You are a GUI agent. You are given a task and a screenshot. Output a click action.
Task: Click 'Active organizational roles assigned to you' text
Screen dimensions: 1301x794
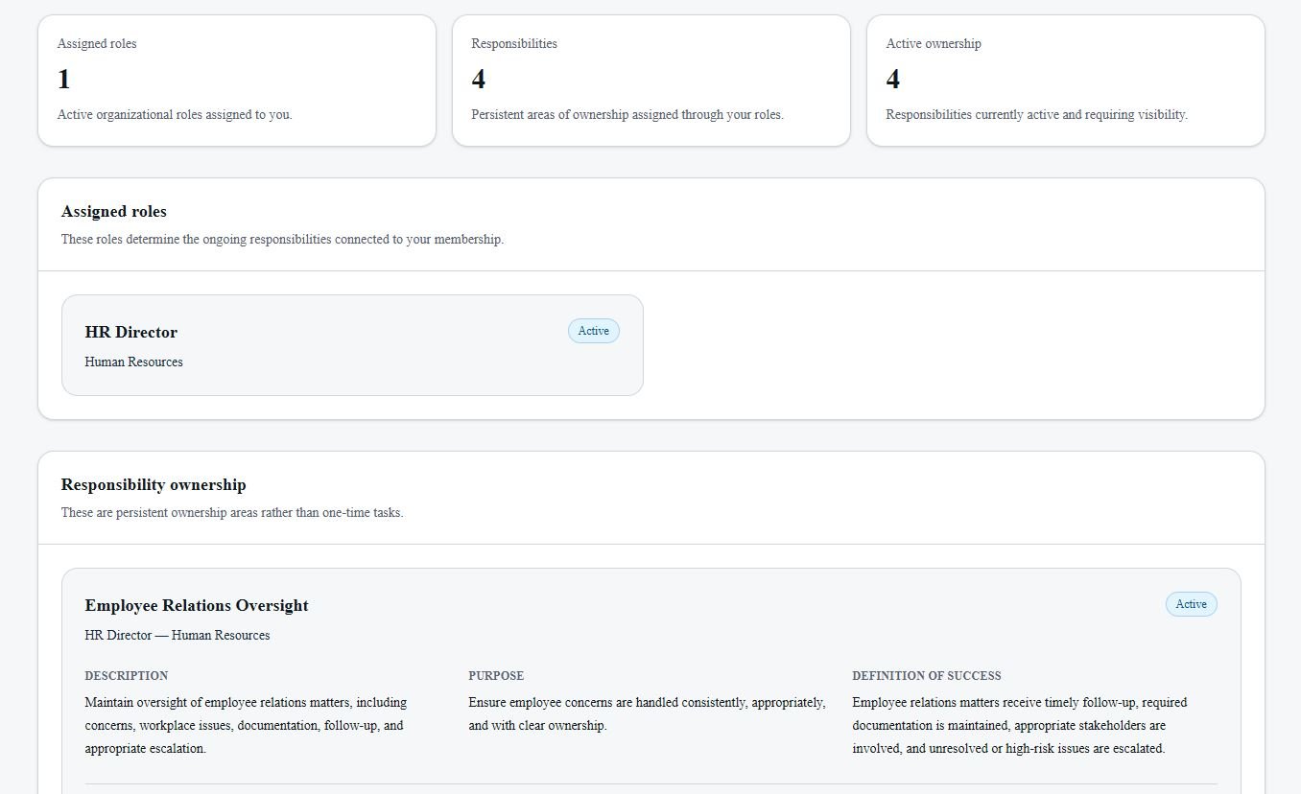[175, 114]
